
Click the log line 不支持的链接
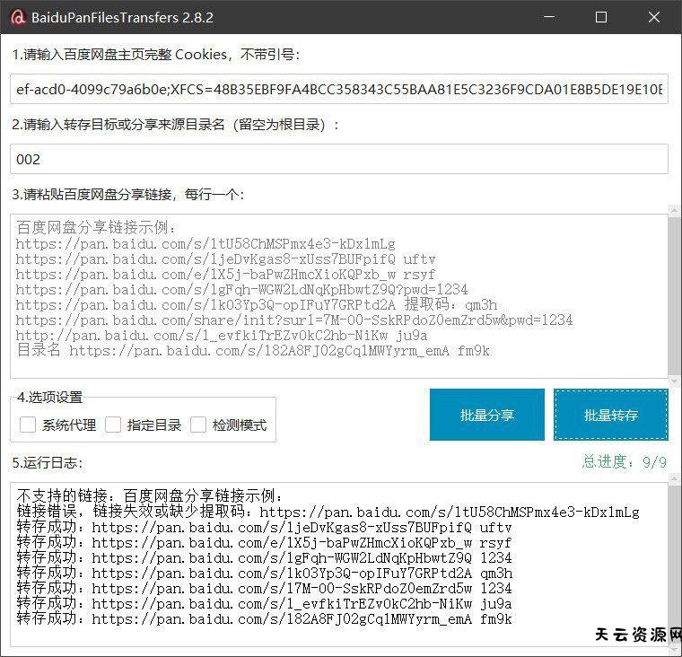pos(150,495)
